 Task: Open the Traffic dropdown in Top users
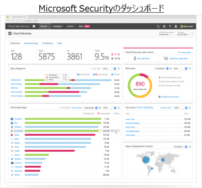[x=180, y=108]
